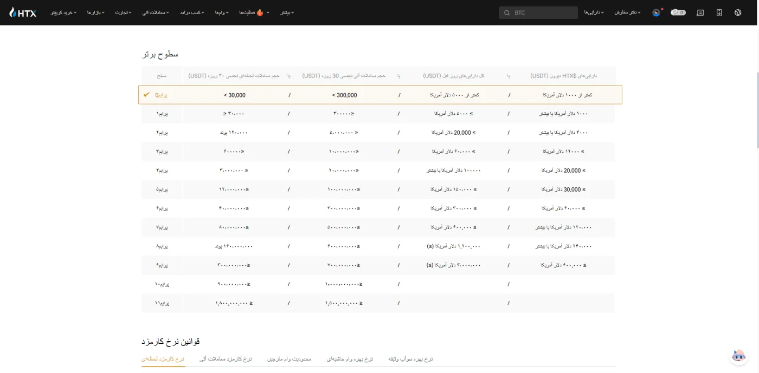Click the app download phone icon
Viewport: 759px width, 373px height.
pos(719,12)
